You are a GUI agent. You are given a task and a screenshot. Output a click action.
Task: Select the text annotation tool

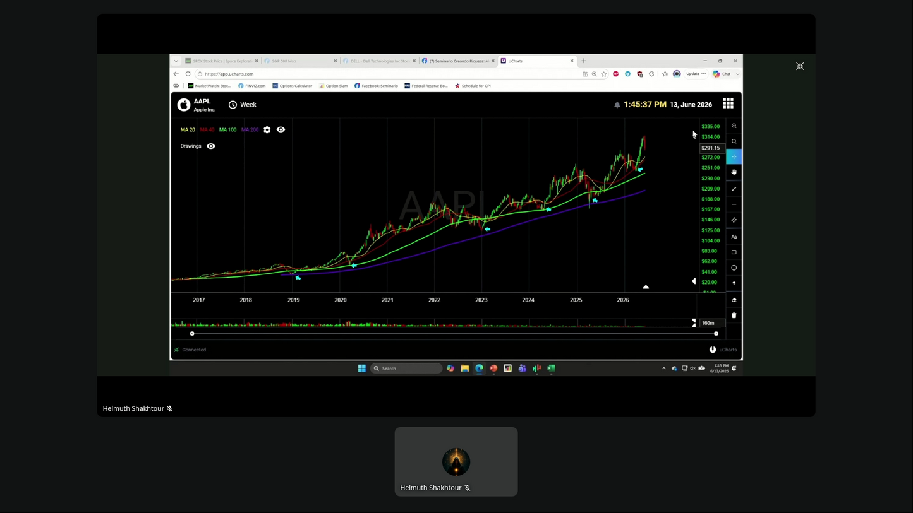tap(734, 237)
